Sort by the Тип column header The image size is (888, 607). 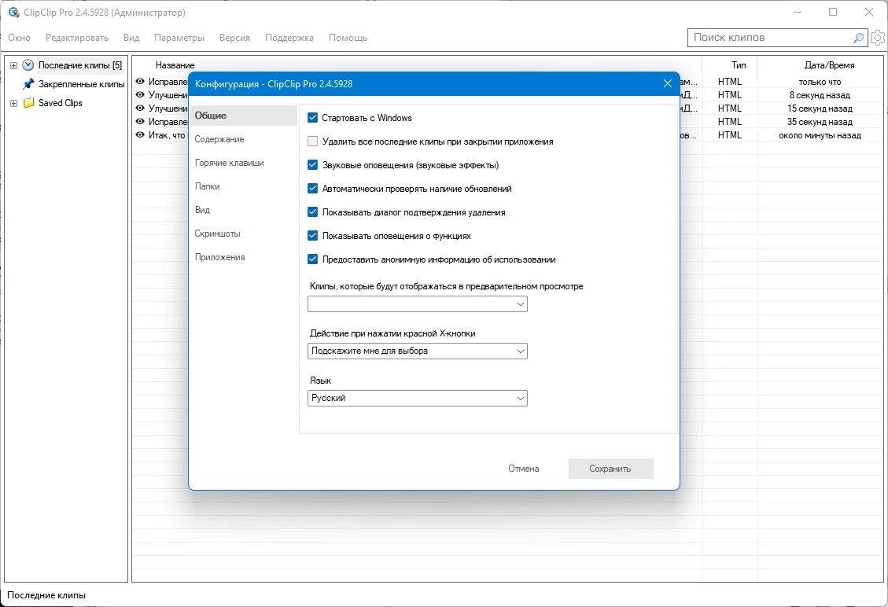coord(738,65)
